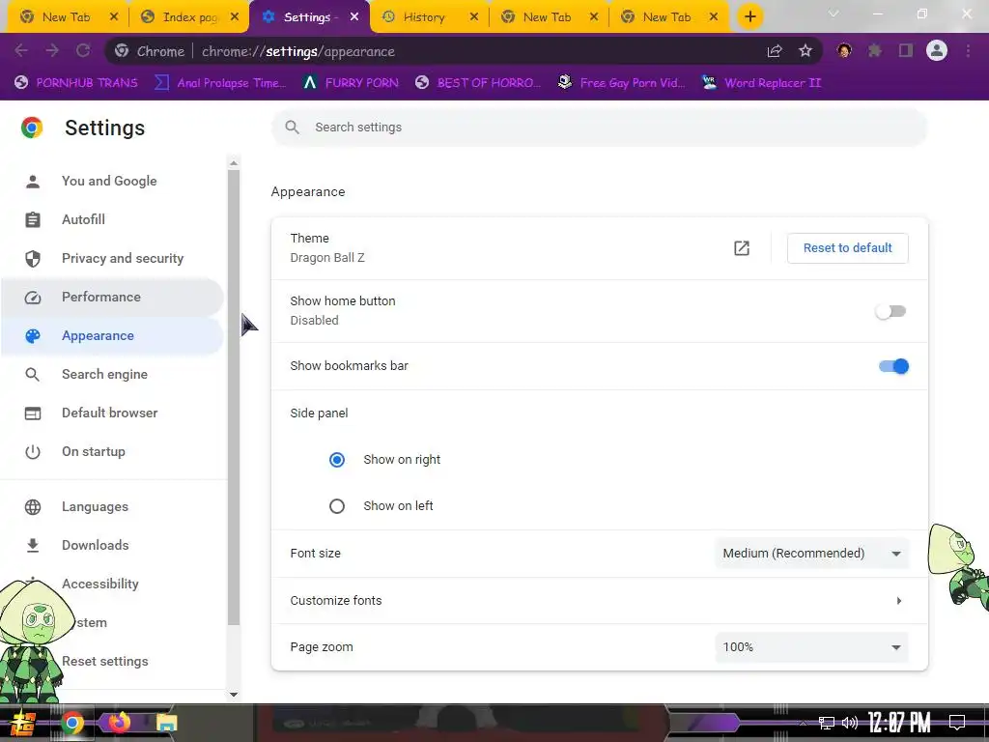Click the Search settings input field
The image size is (989, 742).
(x=599, y=128)
